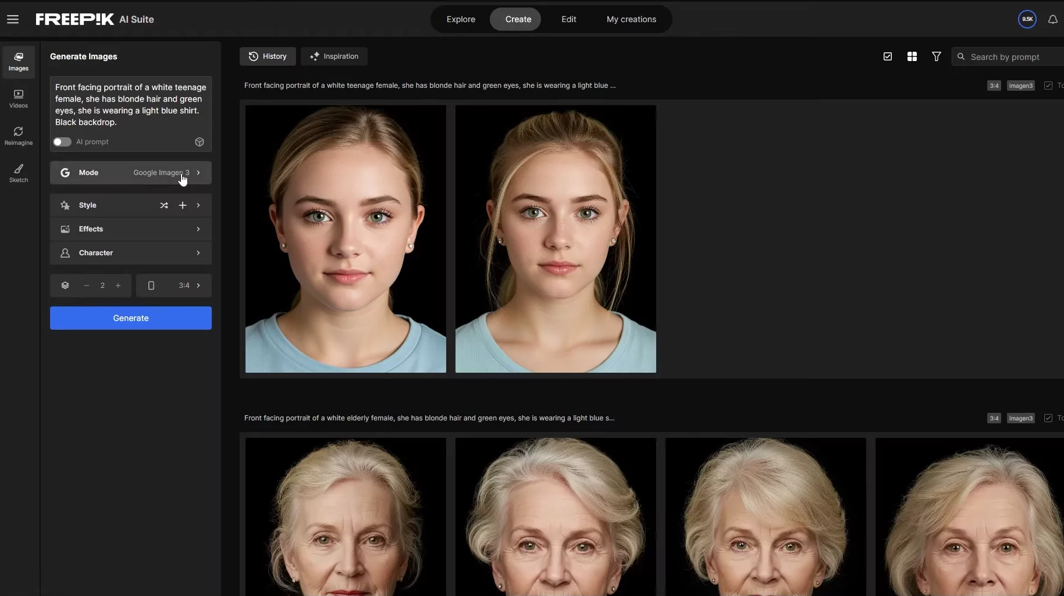Open the third elderly woman portrait

[766, 517]
